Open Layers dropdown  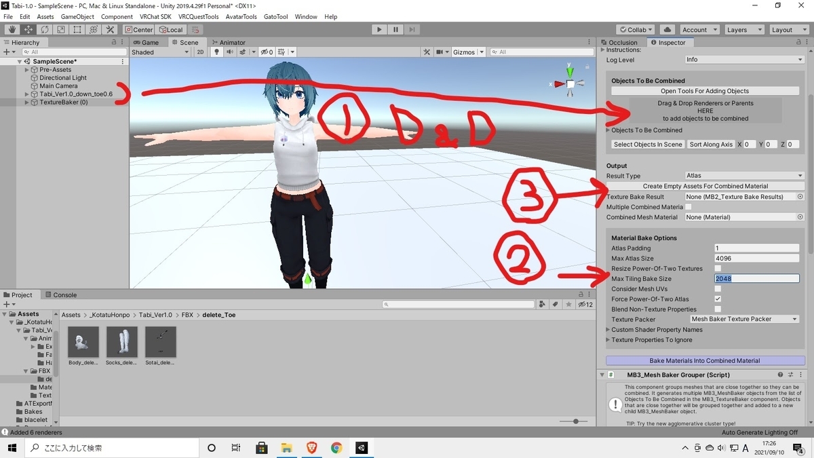[x=743, y=30]
